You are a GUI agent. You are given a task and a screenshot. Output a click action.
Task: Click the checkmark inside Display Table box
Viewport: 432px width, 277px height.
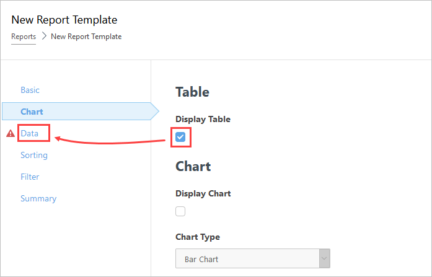coord(180,137)
